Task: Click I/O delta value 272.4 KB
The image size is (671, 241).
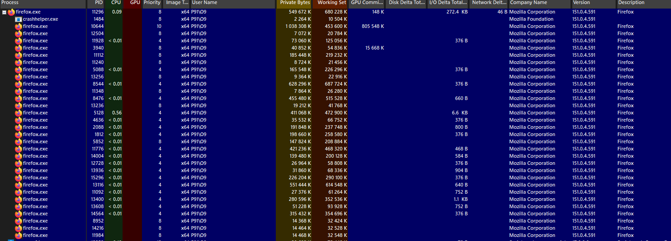Action: [x=457, y=12]
